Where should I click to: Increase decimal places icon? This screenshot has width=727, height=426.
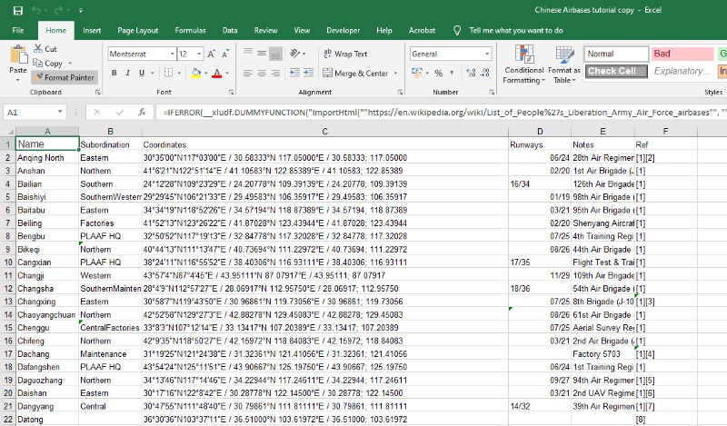[x=471, y=73]
